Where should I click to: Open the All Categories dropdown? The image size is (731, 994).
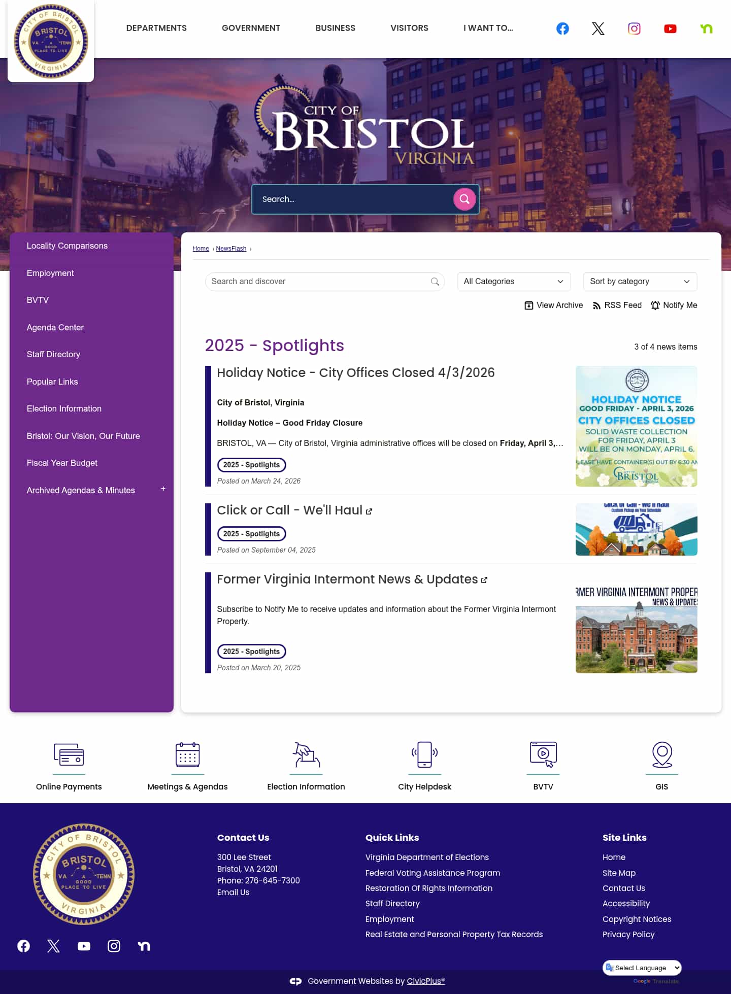(514, 282)
